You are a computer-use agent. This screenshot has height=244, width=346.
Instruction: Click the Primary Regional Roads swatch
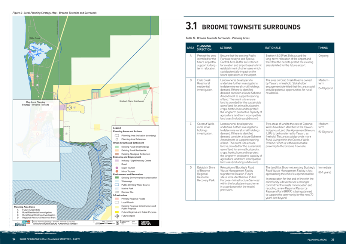click(117, 199)
